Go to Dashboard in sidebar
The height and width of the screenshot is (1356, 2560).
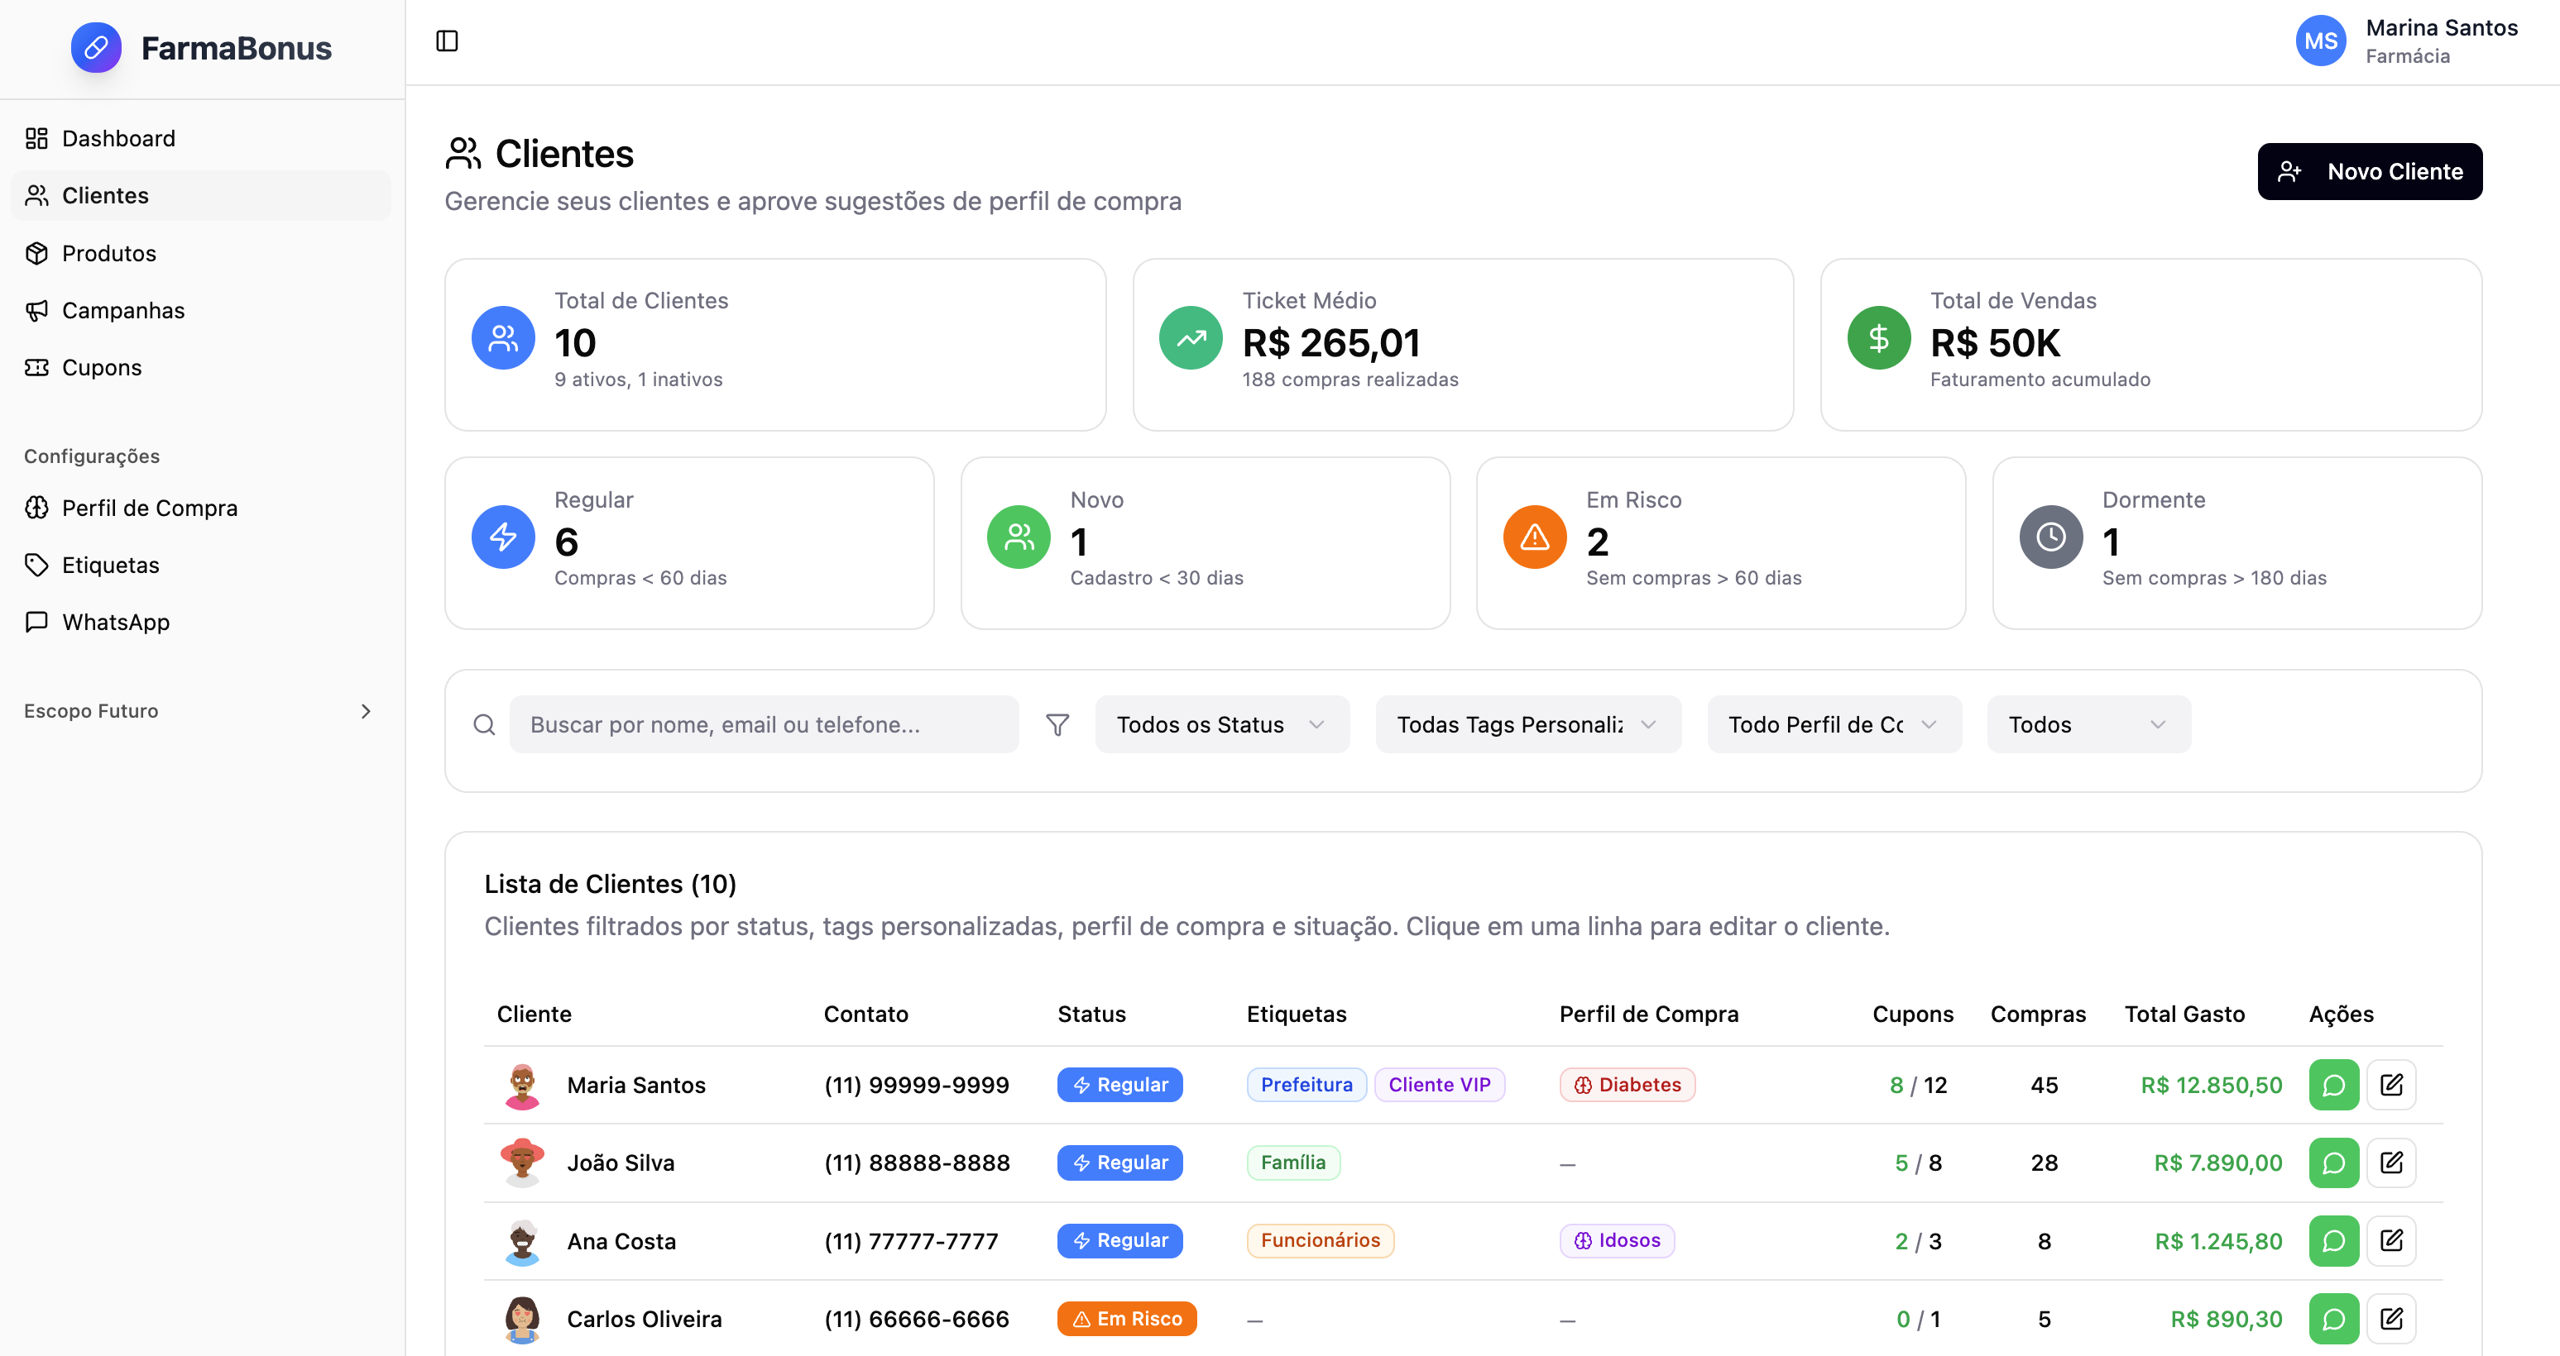(202, 138)
